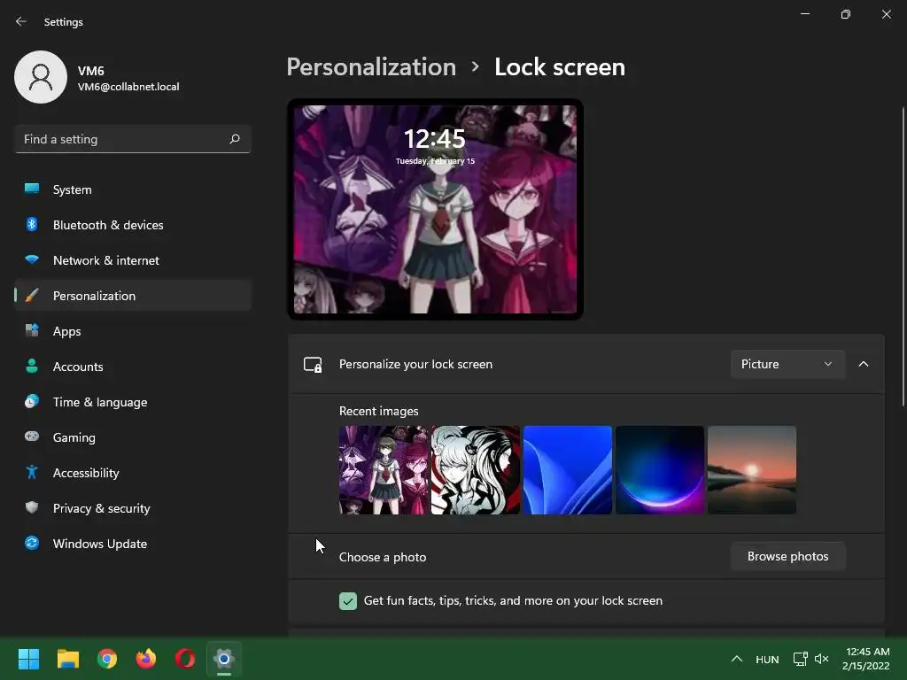Select the dark glowing orb image

(x=659, y=470)
